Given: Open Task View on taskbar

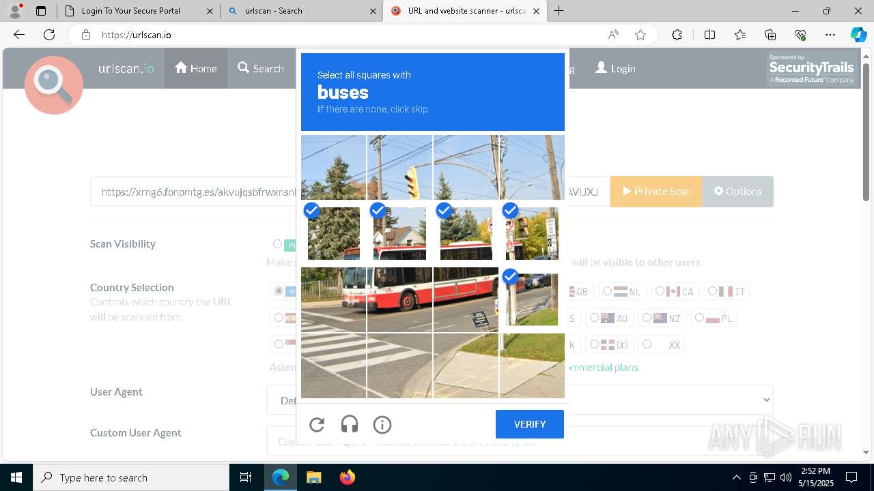Looking at the screenshot, I should click(246, 477).
